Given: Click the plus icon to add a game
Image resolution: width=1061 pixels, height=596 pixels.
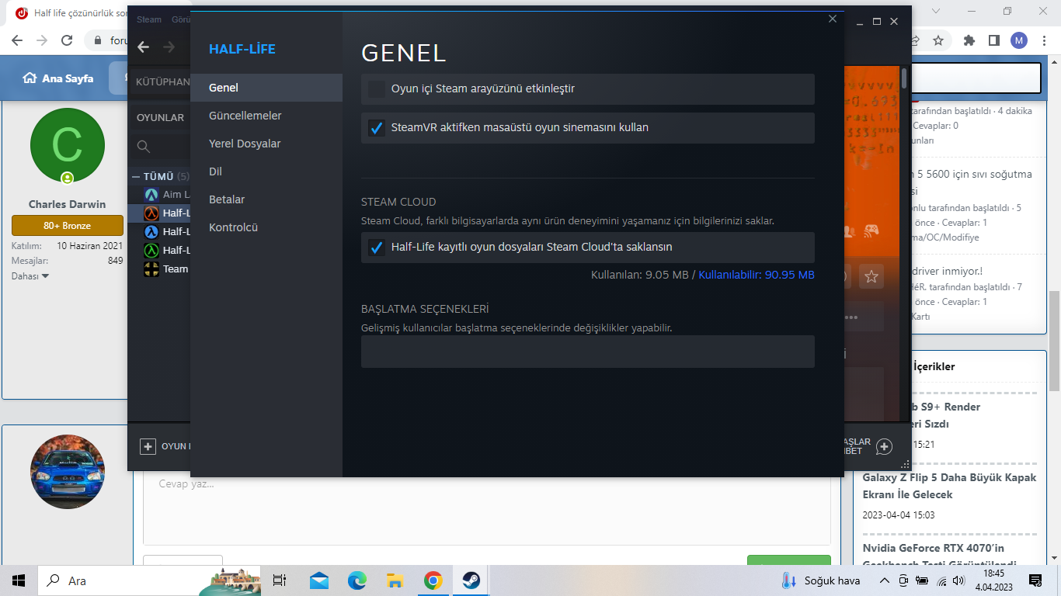Looking at the screenshot, I should click(148, 446).
